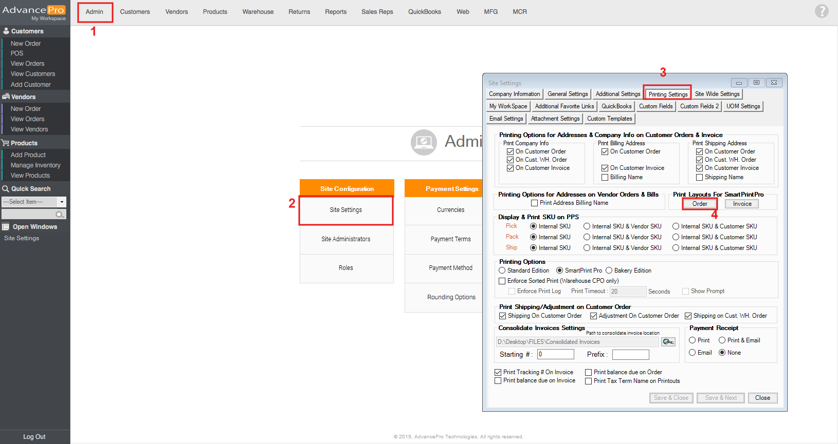Check Print balance due on Invoice
The image size is (838, 444).
[498, 381]
